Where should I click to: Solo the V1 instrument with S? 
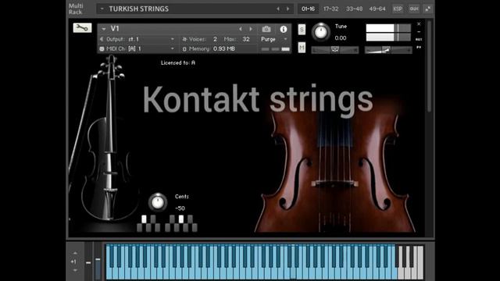tap(302, 30)
